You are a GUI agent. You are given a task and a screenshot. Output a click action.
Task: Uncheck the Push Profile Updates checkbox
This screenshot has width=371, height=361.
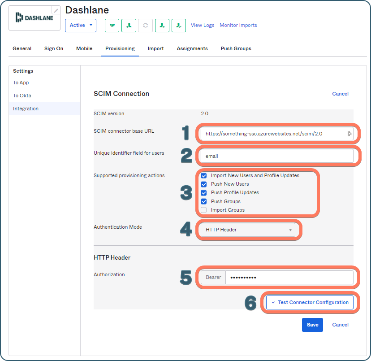pos(204,192)
